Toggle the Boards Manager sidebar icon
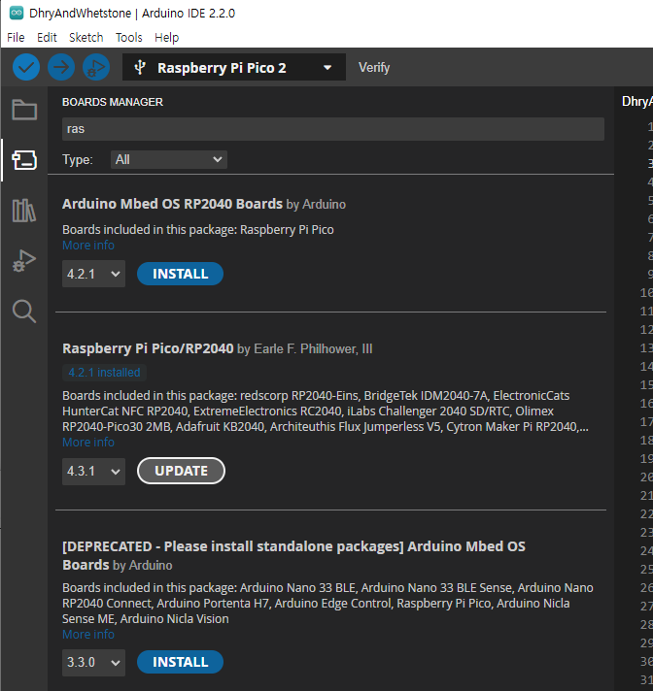Viewport: 653px width, 691px height. point(24,159)
